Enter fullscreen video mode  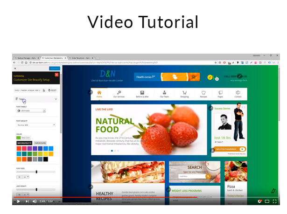coord(275,201)
